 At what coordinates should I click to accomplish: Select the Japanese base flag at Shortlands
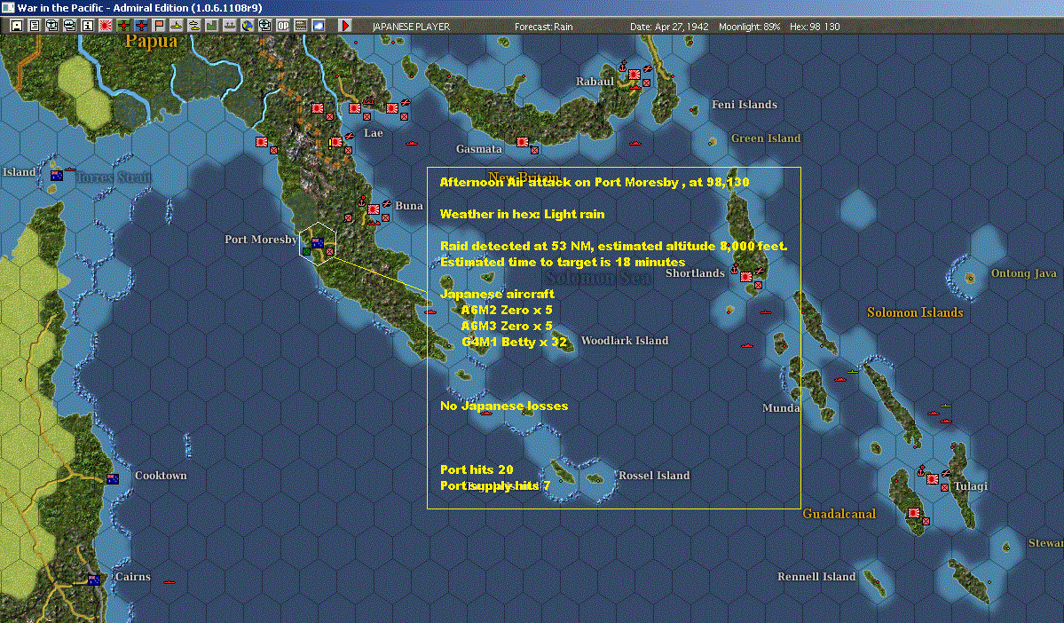click(x=745, y=277)
